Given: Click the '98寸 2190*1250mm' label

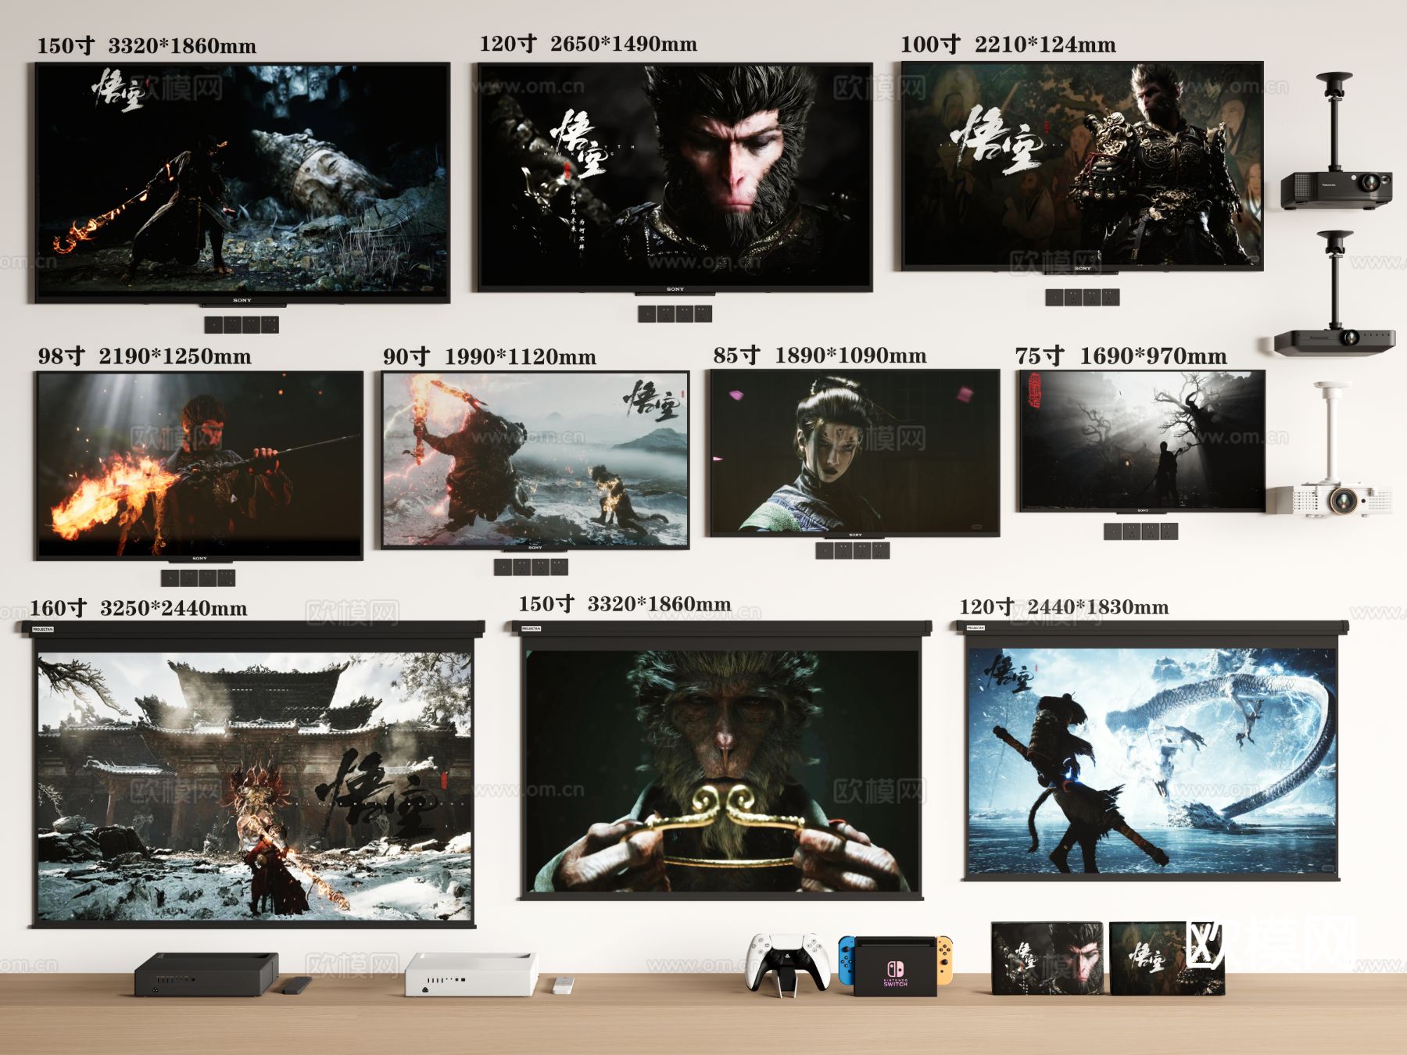Looking at the screenshot, I should (145, 356).
